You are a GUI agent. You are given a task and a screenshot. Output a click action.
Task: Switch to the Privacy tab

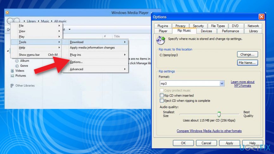coord(180,26)
